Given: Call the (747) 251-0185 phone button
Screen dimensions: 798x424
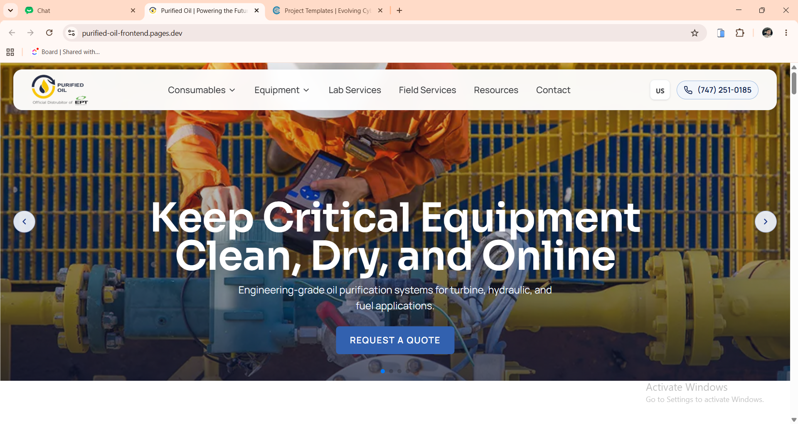Looking at the screenshot, I should coord(717,90).
